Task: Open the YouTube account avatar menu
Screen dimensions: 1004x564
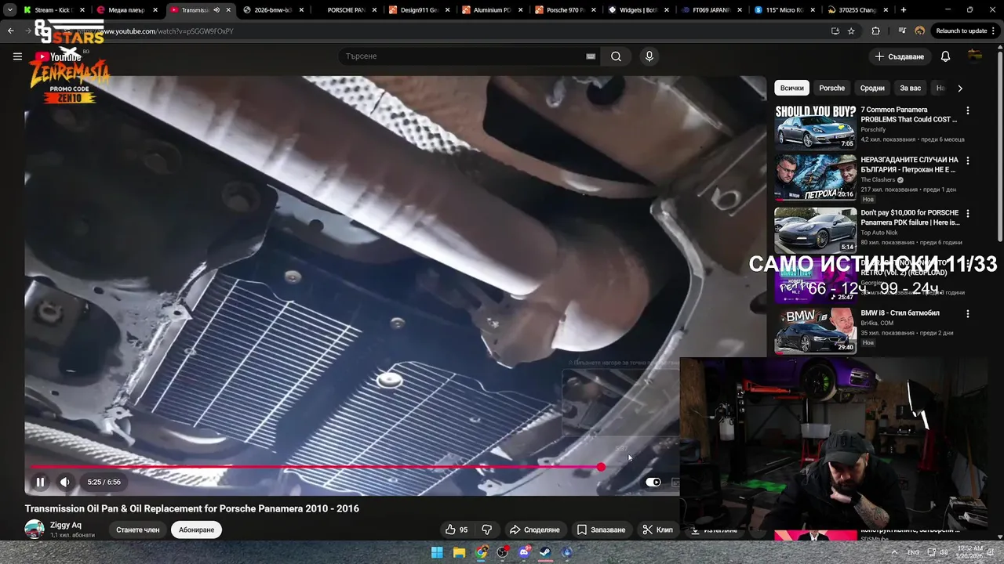Action: click(975, 56)
